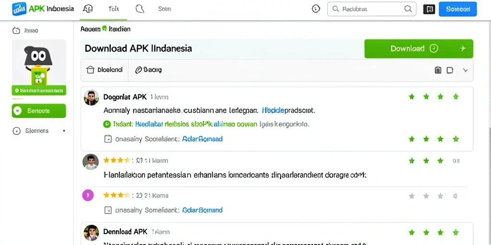
Task: Click first green star of Dogonlat APK rating
Action: coord(411,97)
